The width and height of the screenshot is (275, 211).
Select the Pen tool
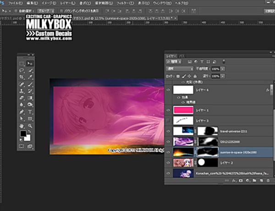22,112
